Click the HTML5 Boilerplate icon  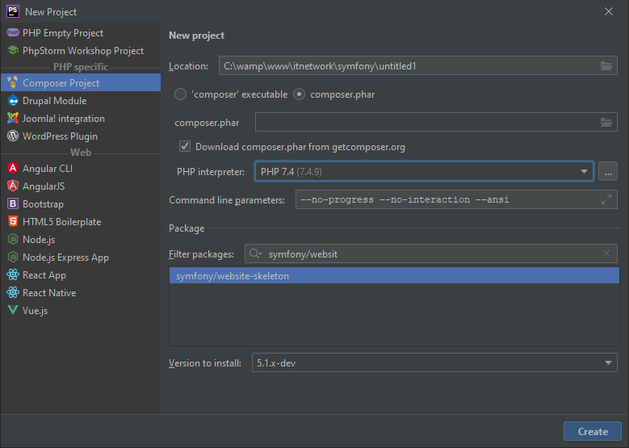(13, 221)
